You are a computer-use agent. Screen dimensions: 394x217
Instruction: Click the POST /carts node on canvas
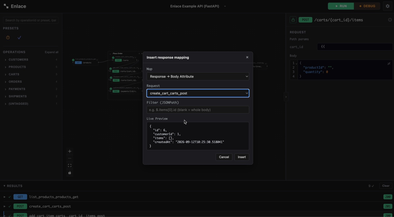125,59
